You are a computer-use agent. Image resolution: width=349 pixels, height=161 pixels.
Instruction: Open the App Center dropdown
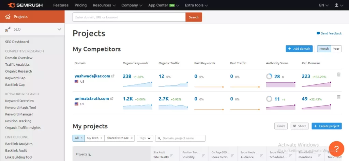click(x=164, y=5)
